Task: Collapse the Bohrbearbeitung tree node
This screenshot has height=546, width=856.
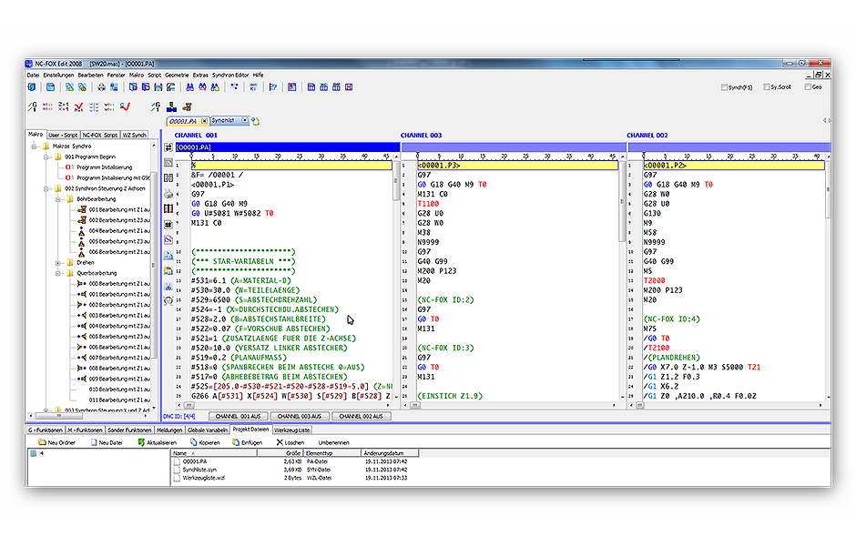Action: coord(59,198)
